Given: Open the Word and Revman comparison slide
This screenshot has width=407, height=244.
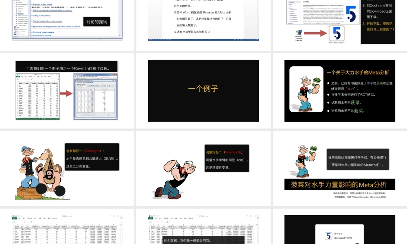Looking at the screenshot, I should click(203, 20).
